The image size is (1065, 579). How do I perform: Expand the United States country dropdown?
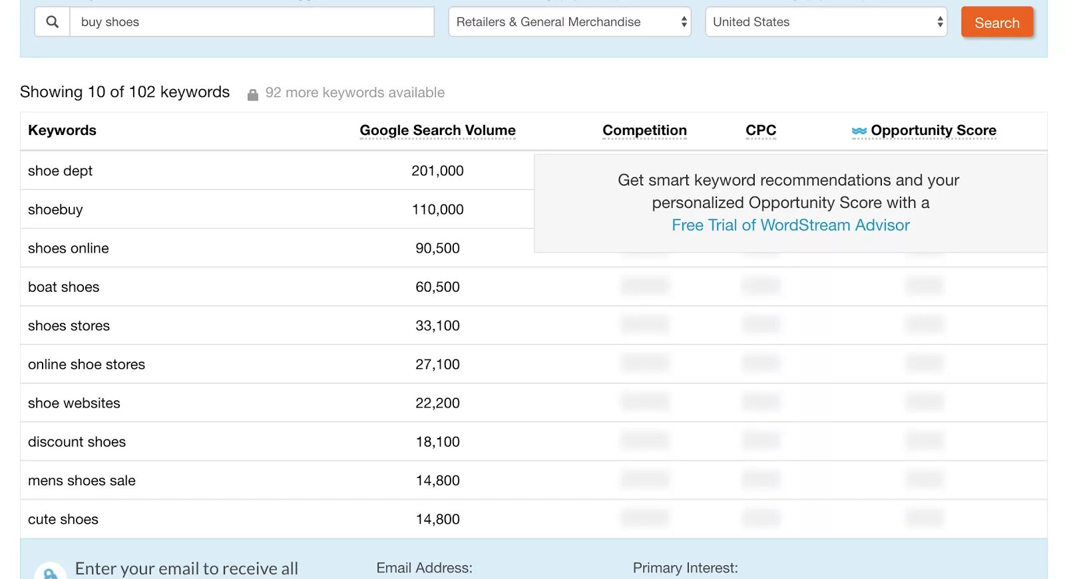point(826,22)
